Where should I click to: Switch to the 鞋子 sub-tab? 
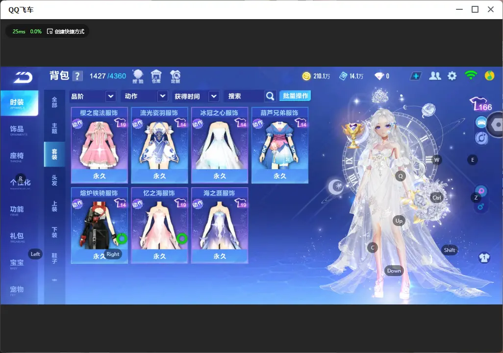54,258
